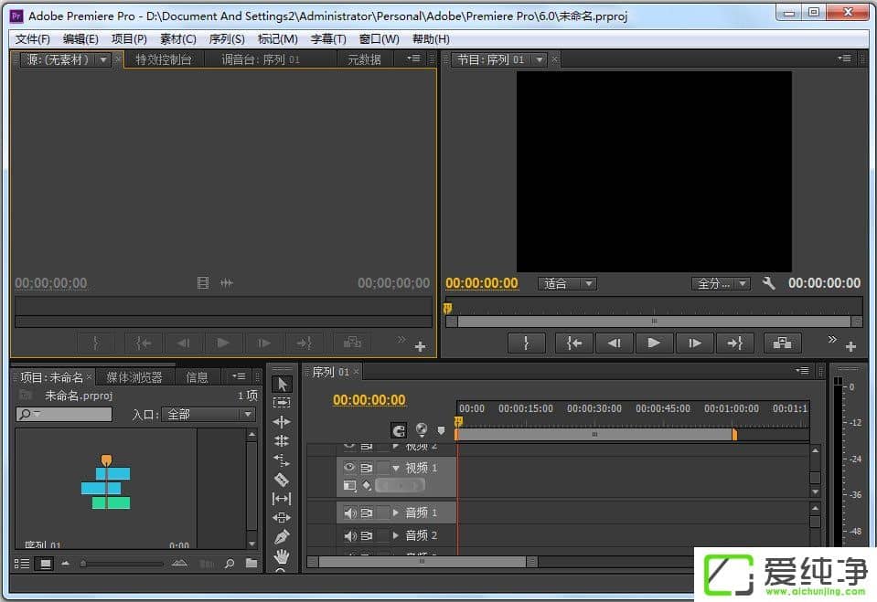Open the 字幕(T) menu
Viewport: 877px width, 602px height.
point(328,38)
